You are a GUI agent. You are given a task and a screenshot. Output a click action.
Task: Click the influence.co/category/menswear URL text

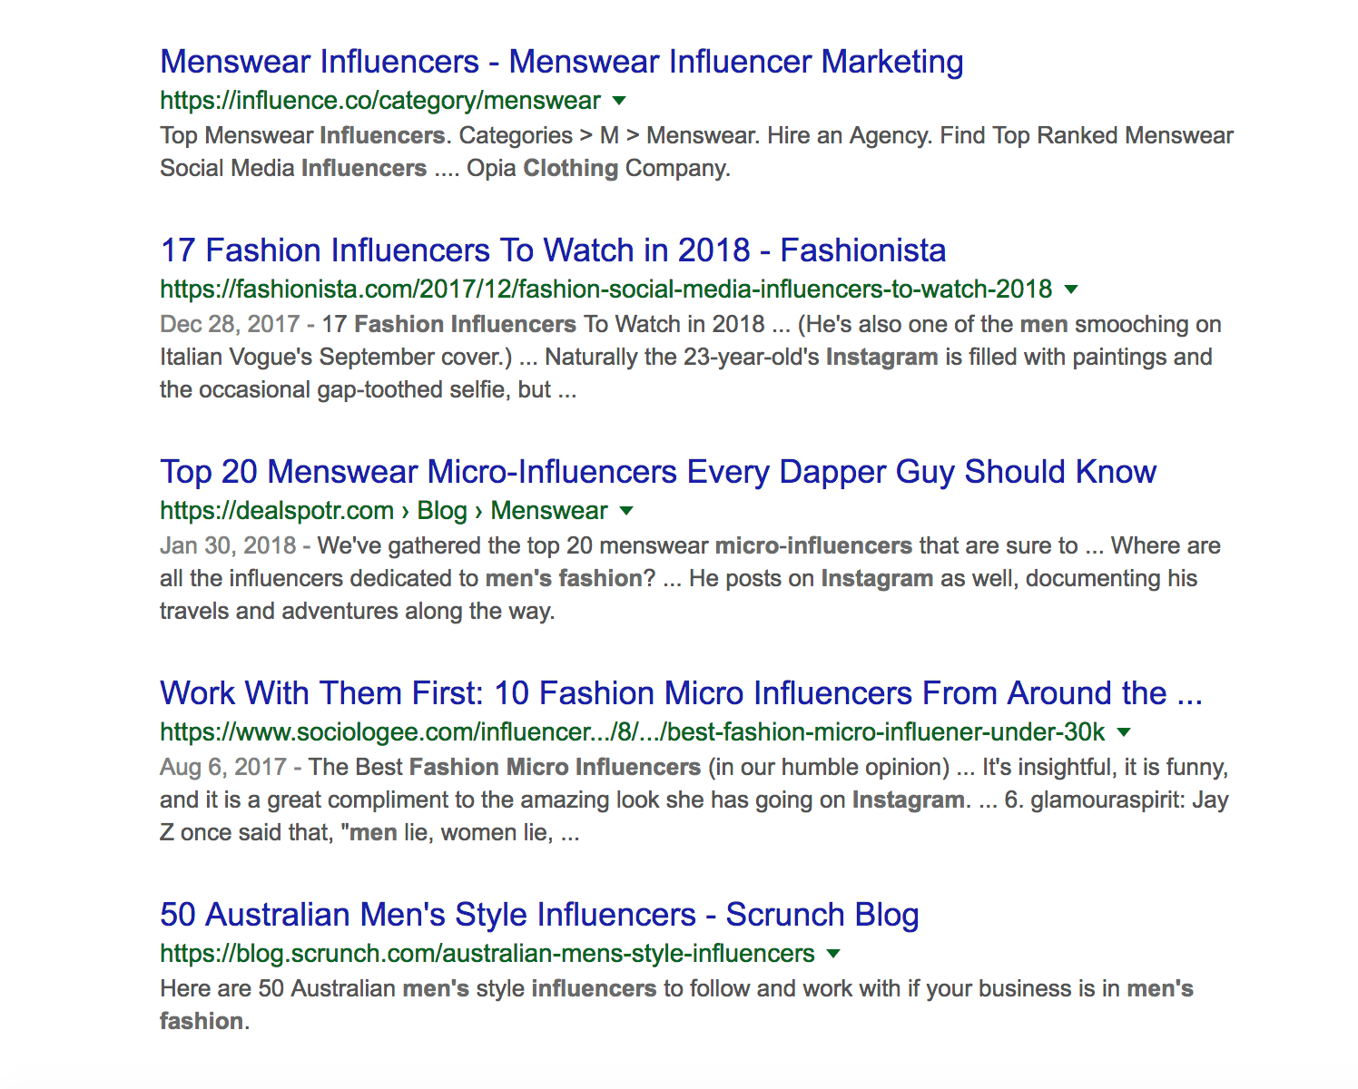tap(379, 101)
